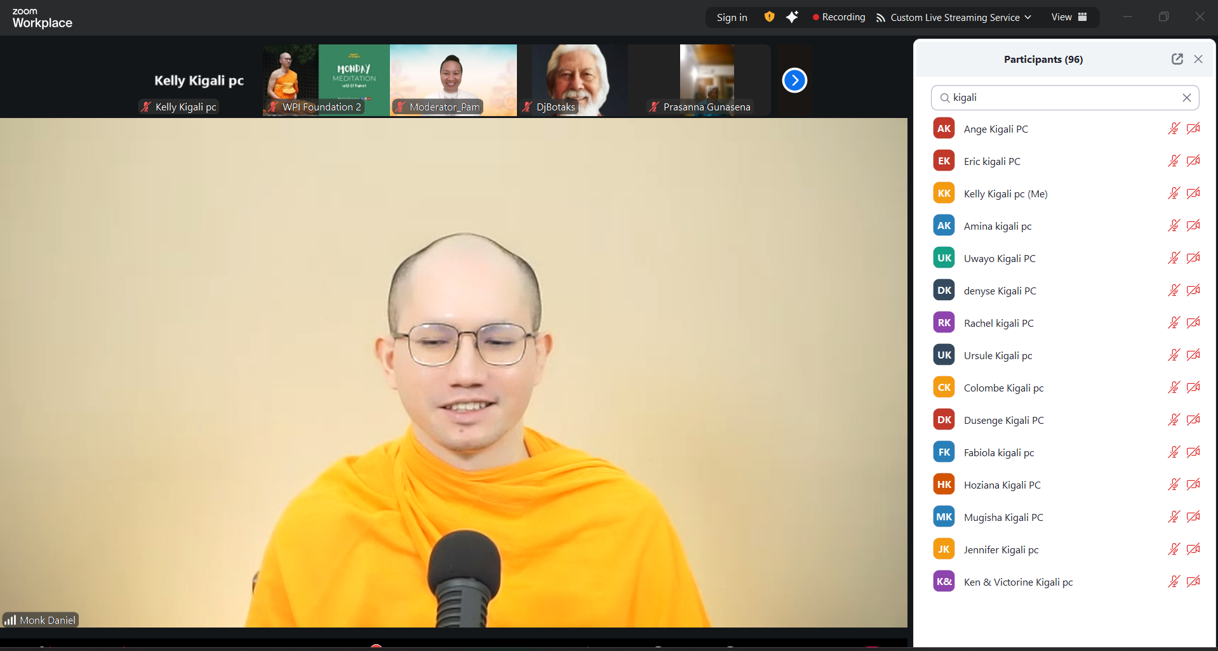Click Ange Kigali PC muted microphone icon
The width and height of the screenshot is (1218, 651).
(1173, 129)
